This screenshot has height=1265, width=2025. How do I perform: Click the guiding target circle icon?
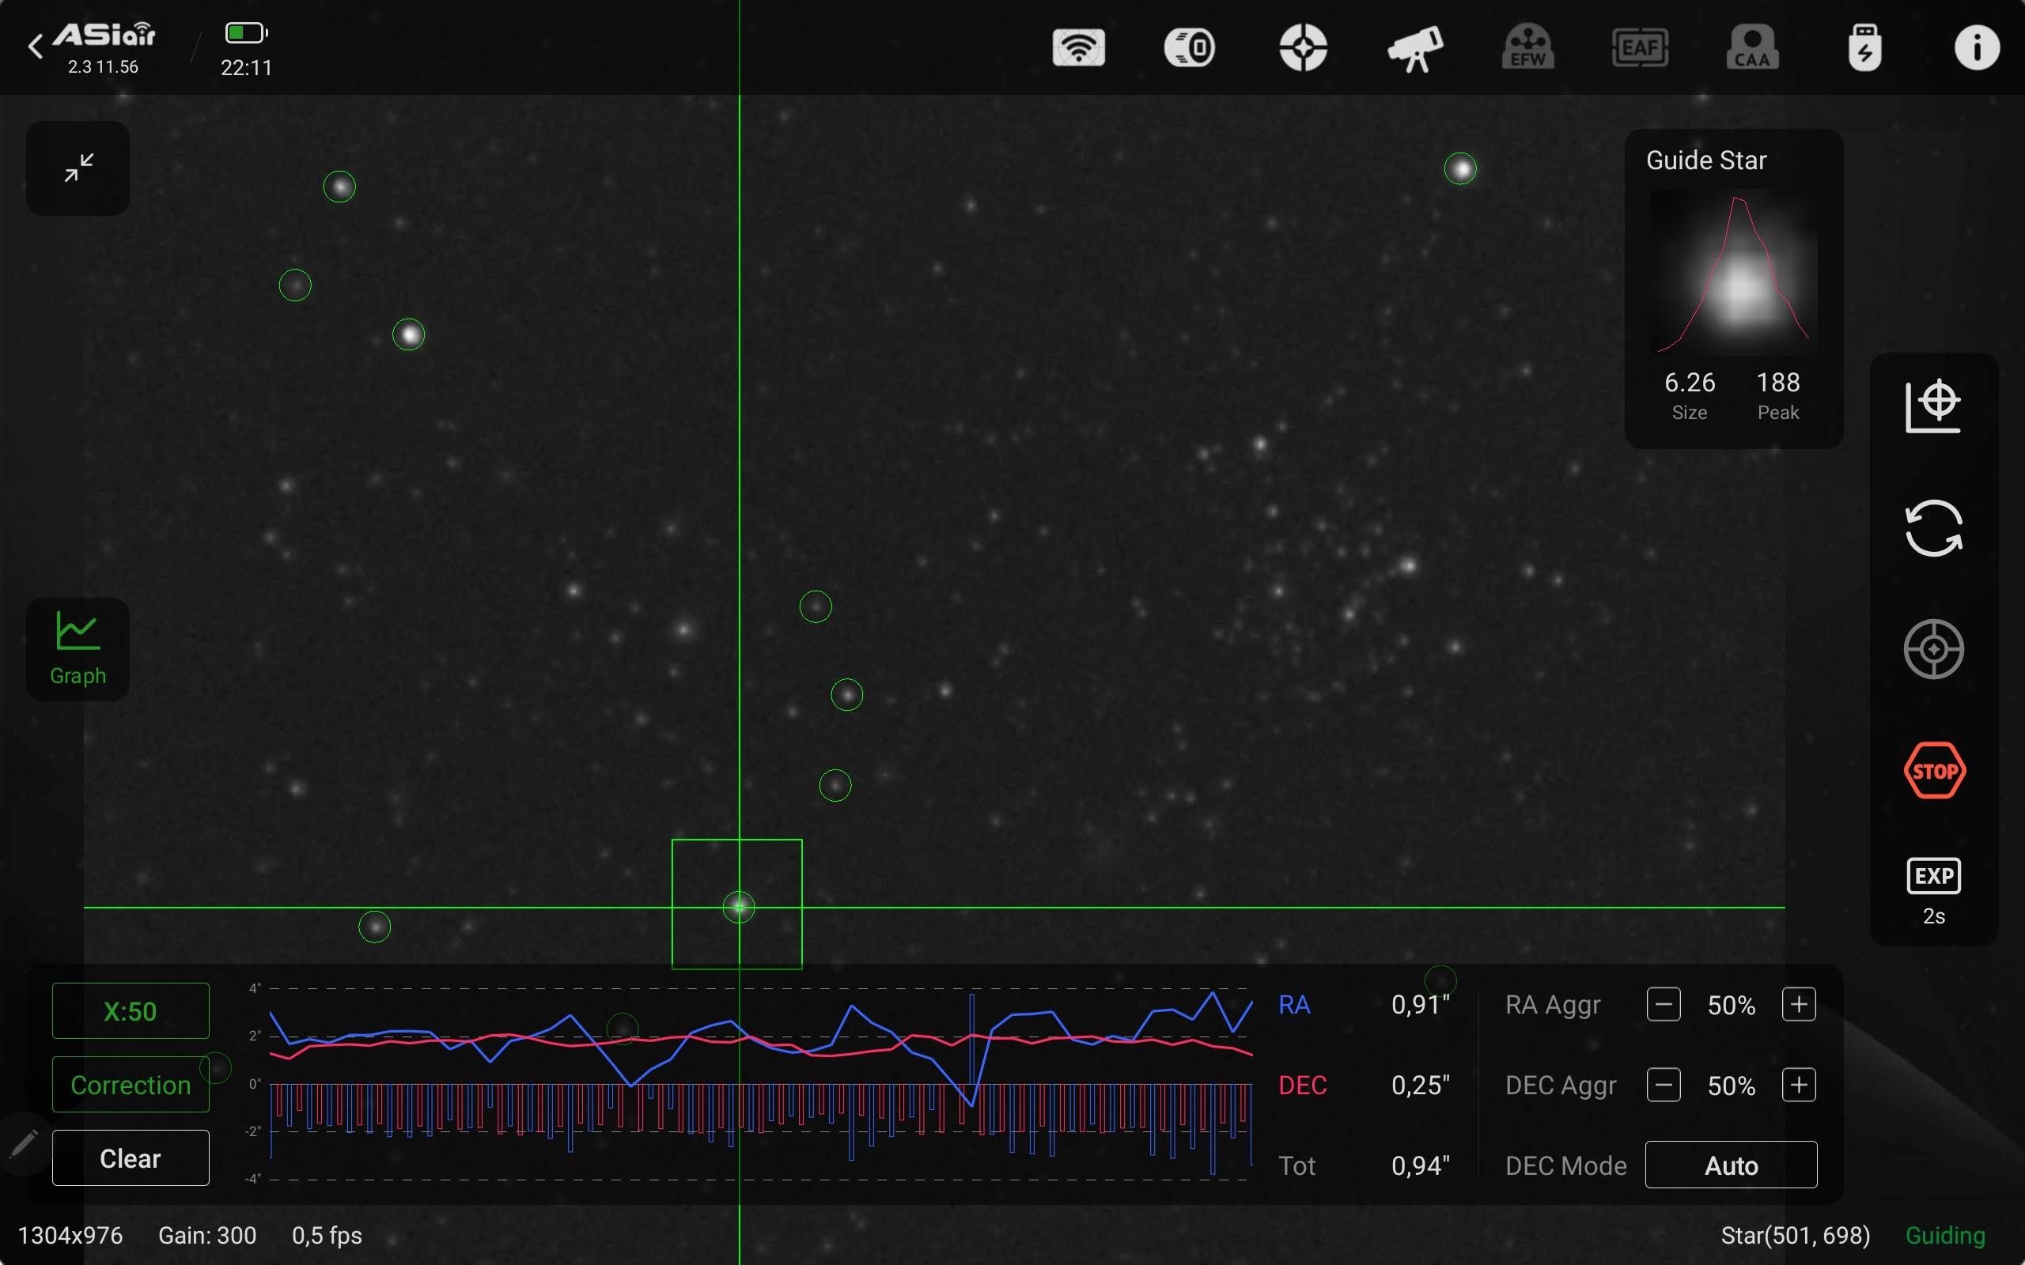point(1934,649)
